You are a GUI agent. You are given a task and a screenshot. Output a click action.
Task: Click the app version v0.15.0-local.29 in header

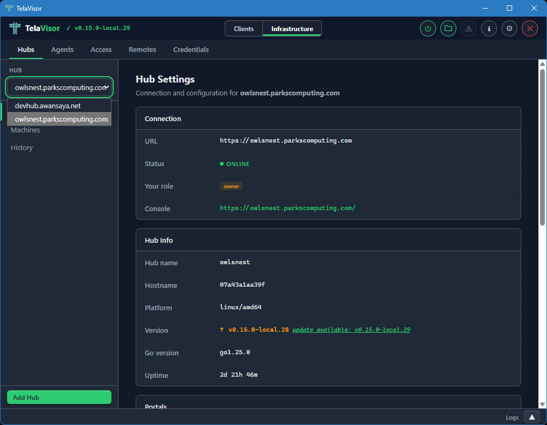[x=102, y=28]
